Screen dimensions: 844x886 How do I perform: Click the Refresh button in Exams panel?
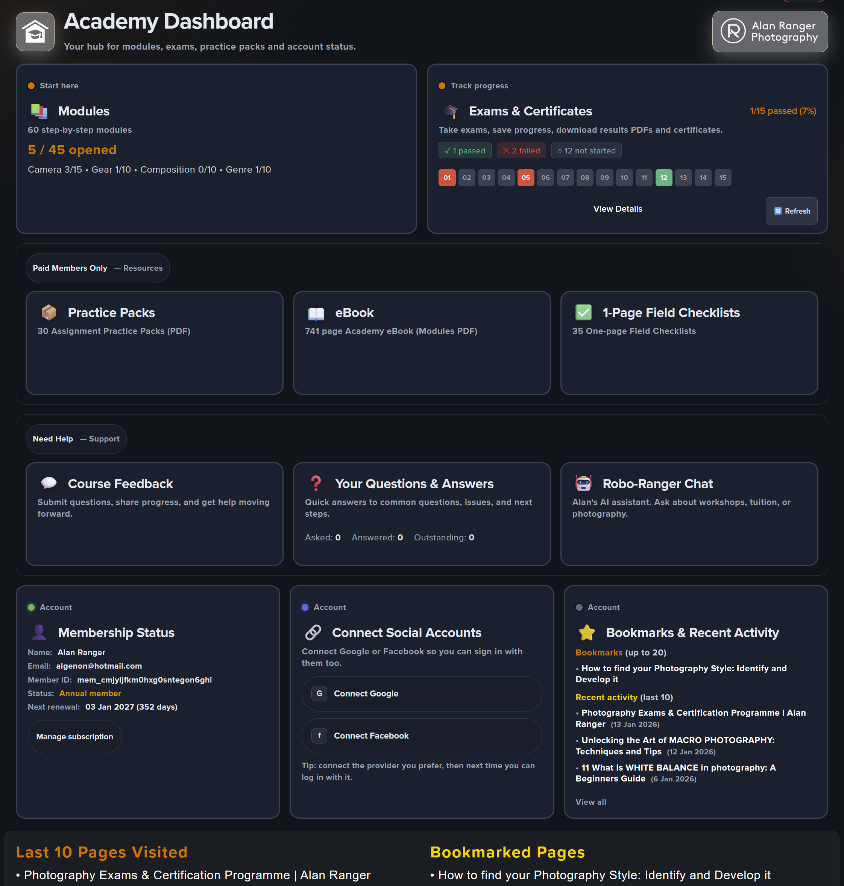tap(791, 211)
